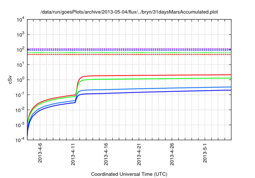255x178 pixels.
Task: Click the Coordinated Universal Time (UTC) label
Action: coord(129,174)
